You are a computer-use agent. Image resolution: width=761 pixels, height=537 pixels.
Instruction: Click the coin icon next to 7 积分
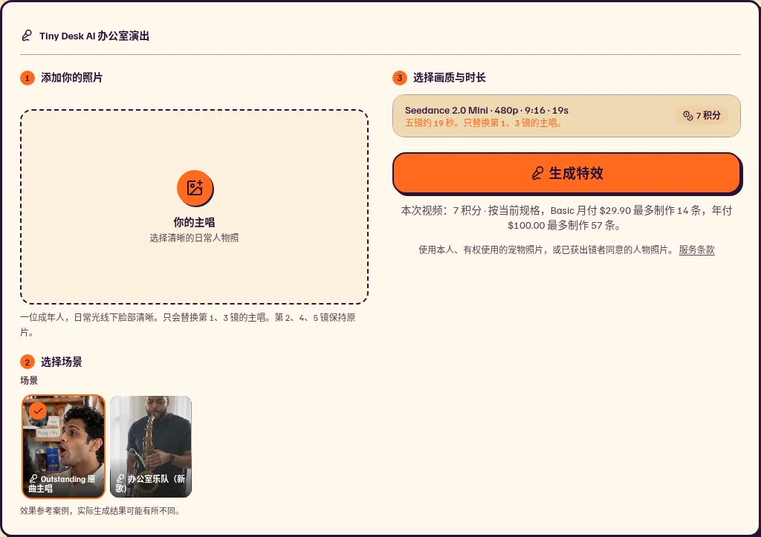tap(687, 115)
